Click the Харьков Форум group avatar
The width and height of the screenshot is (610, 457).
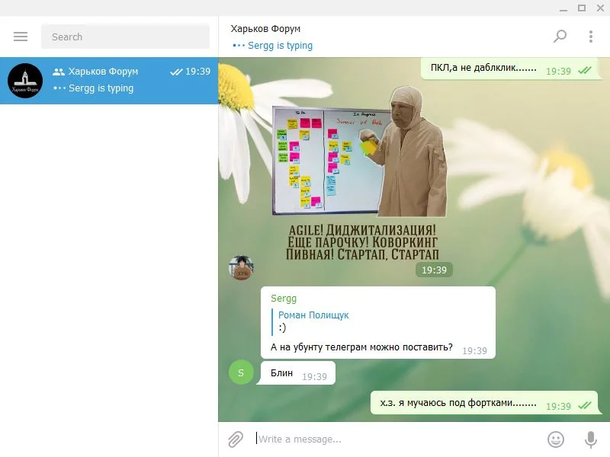[25, 81]
